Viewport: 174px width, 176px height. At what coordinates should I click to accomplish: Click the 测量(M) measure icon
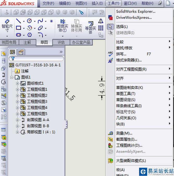tap(110, 133)
